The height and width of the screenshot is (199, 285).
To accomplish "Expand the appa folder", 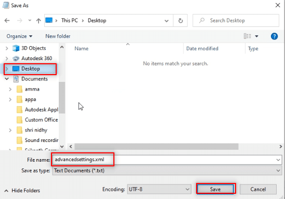I will 10,99.
